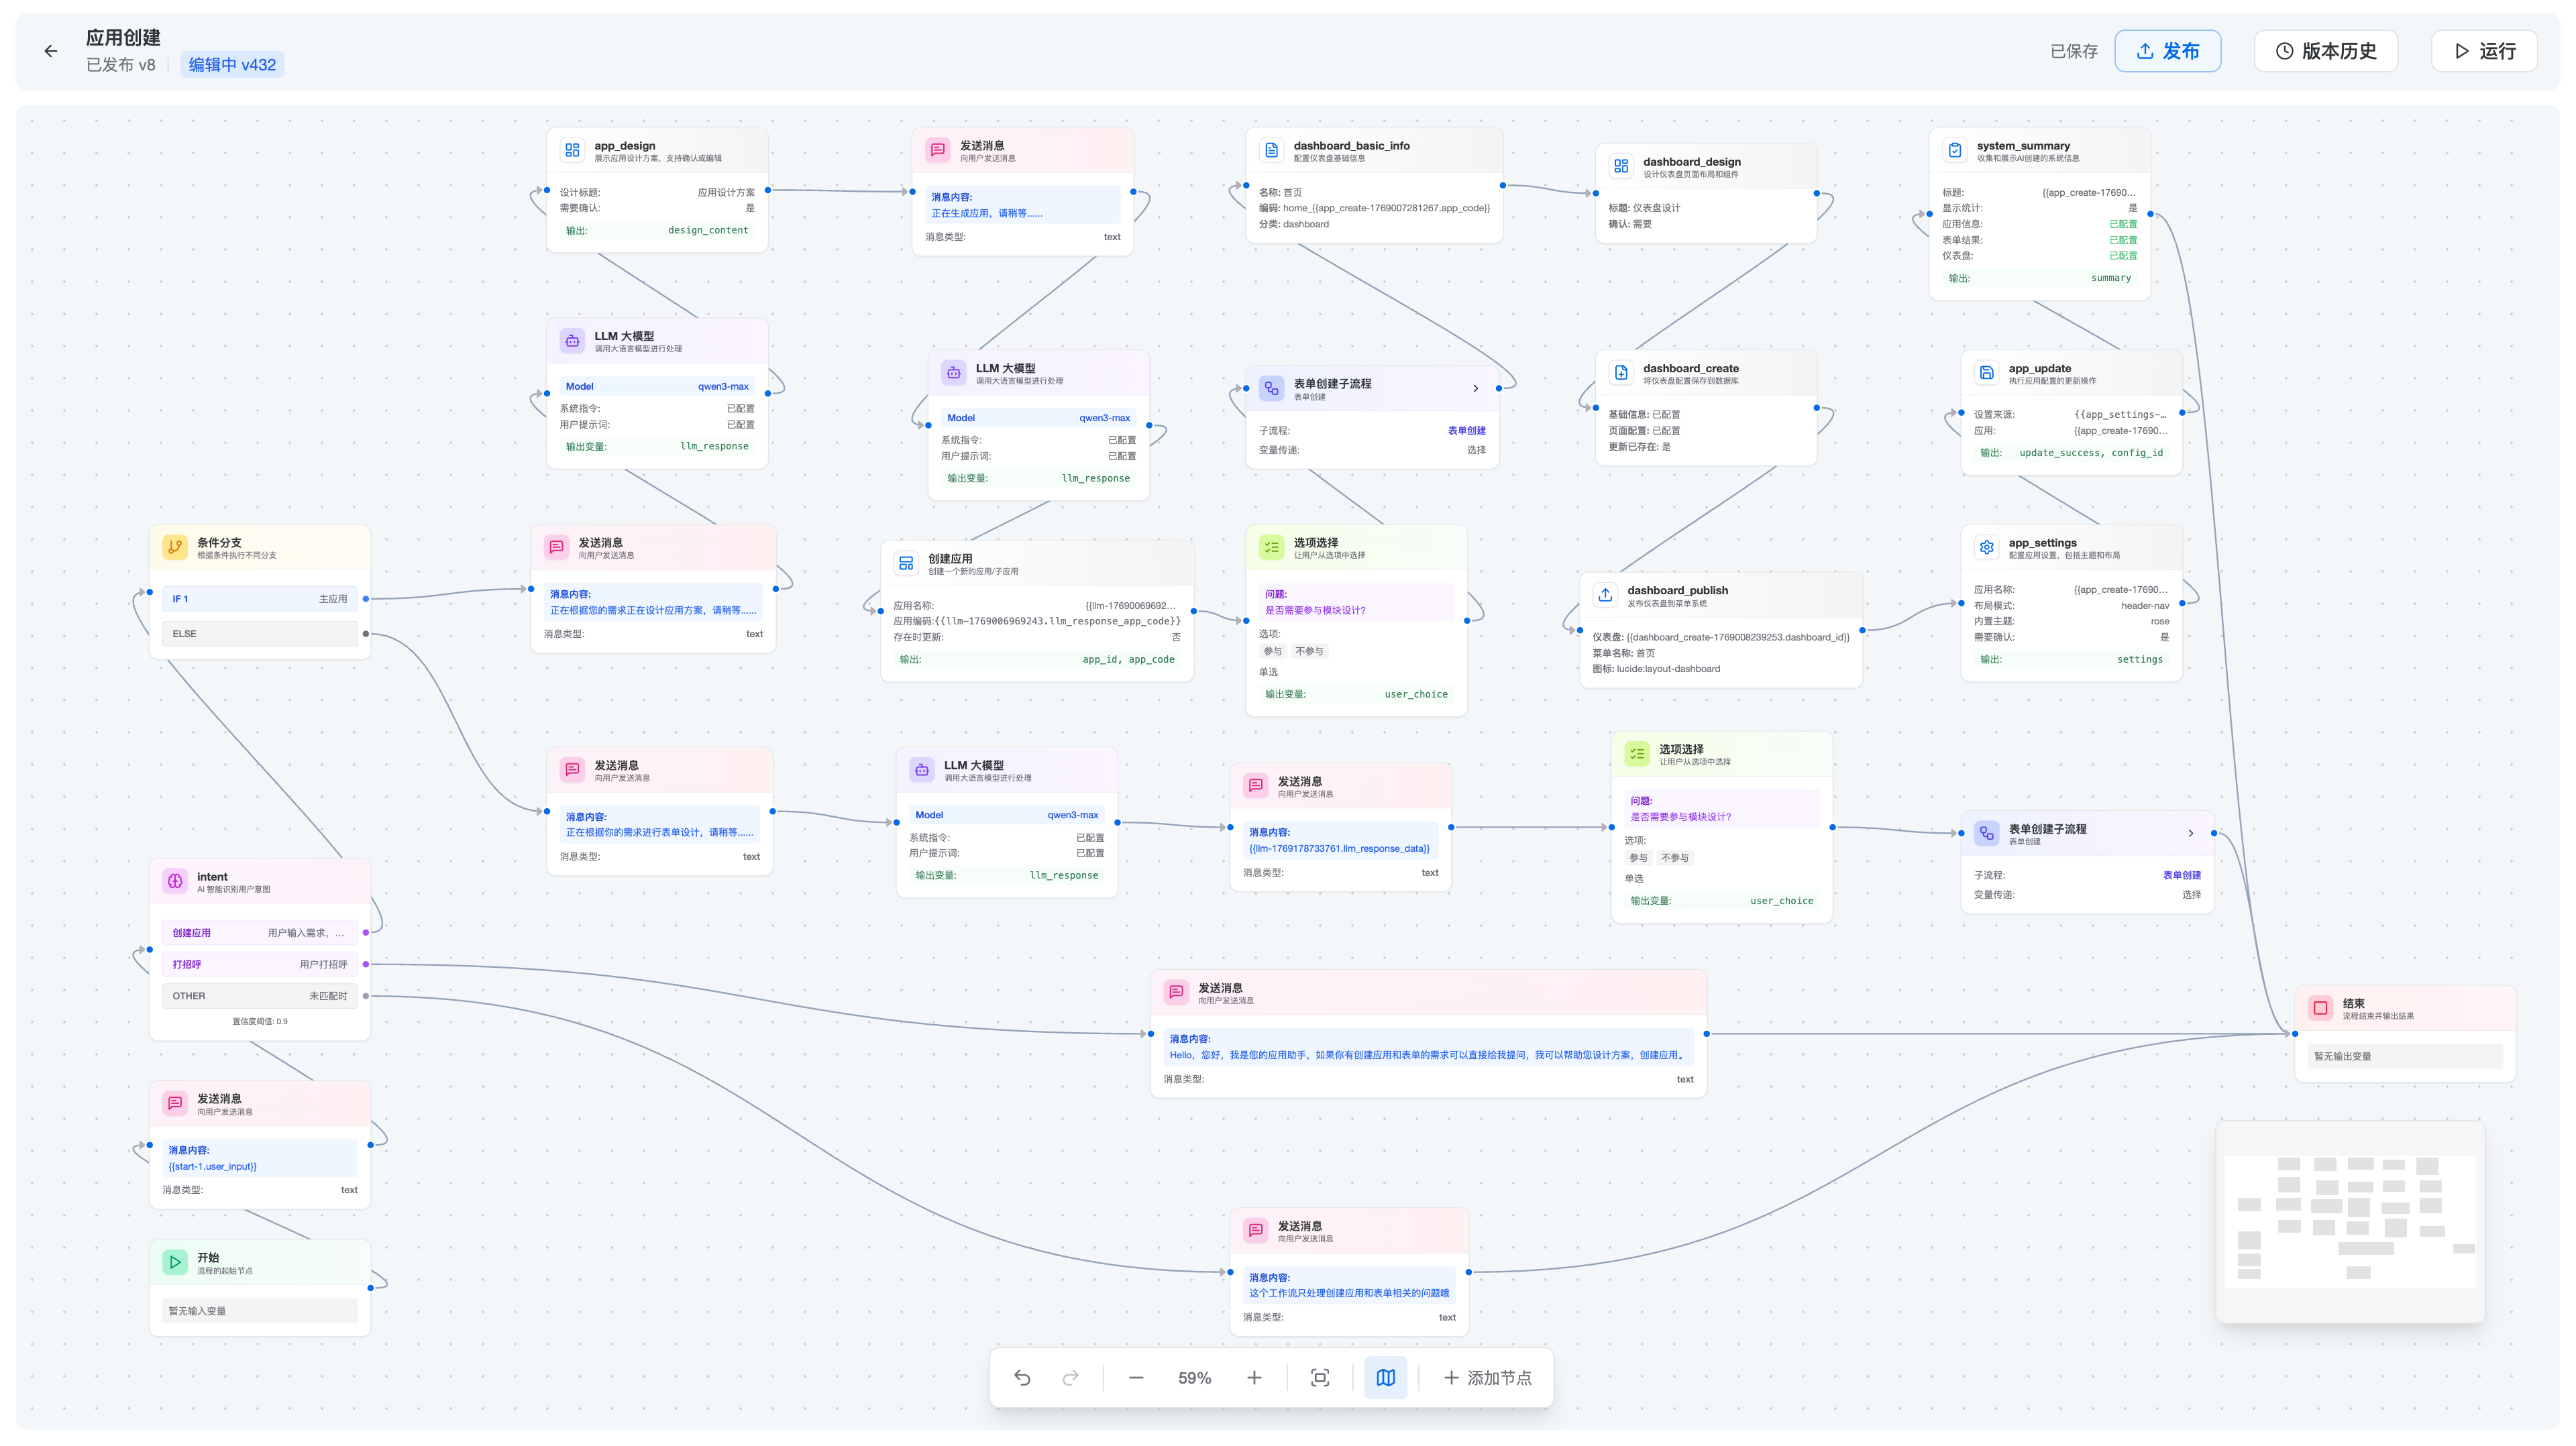Screen dimensions: 2576x1446
Task: Click the 版本历史 button
Action: click(x=2325, y=51)
